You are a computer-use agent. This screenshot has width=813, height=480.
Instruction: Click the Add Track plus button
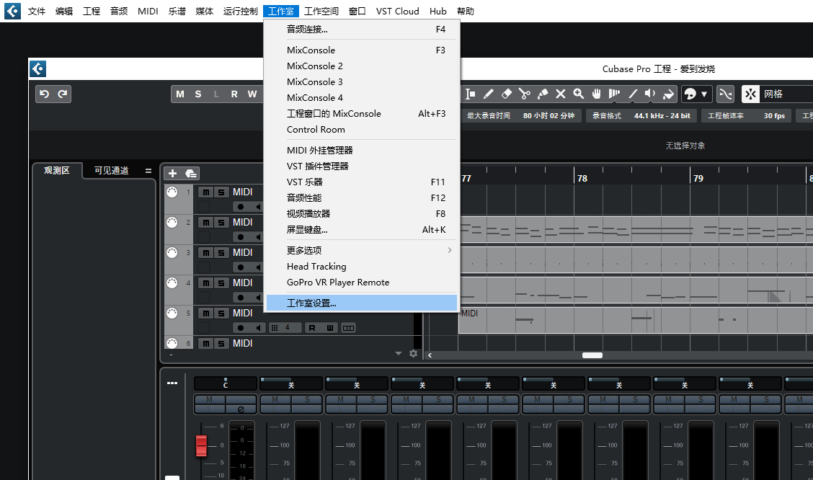(173, 173)
